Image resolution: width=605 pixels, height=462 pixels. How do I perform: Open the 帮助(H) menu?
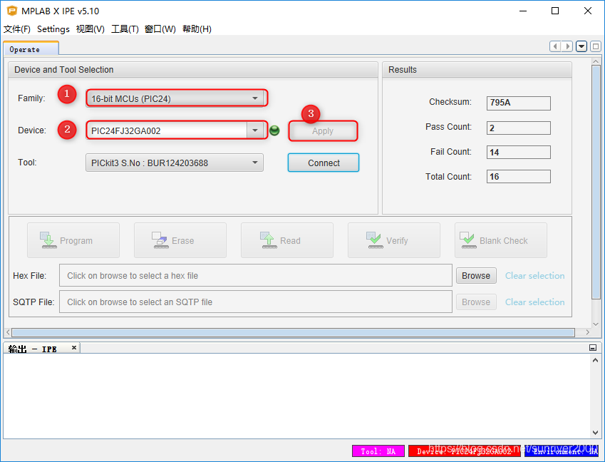click(x=197, y=29)
